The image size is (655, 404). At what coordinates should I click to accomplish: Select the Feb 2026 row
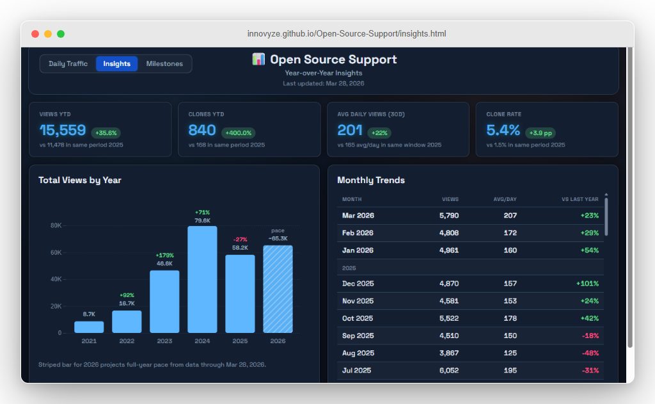470,233
